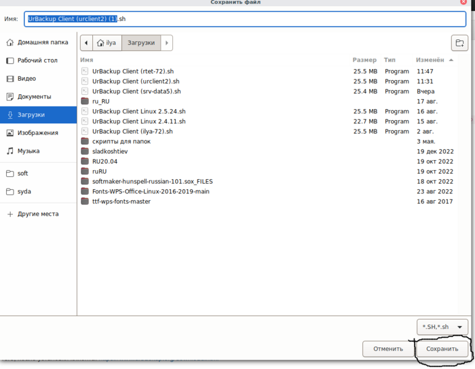Open Видео in sidebar
475x369 pixels.
[x=38, y=78]
